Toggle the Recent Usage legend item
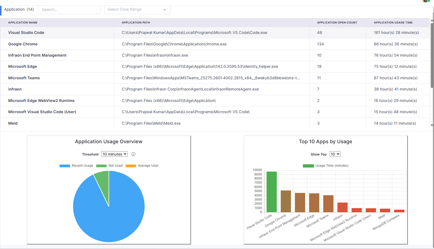This screenshot has width=434, height=249. coord(76,166)
